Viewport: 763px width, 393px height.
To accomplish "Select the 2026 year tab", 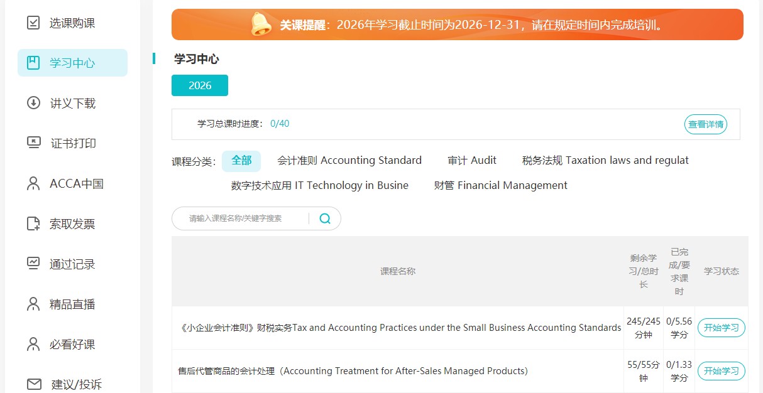I will point(199,85).
